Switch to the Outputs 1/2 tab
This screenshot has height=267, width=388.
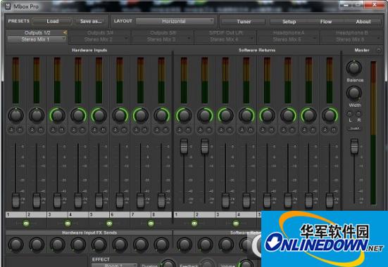pos(37,32)
